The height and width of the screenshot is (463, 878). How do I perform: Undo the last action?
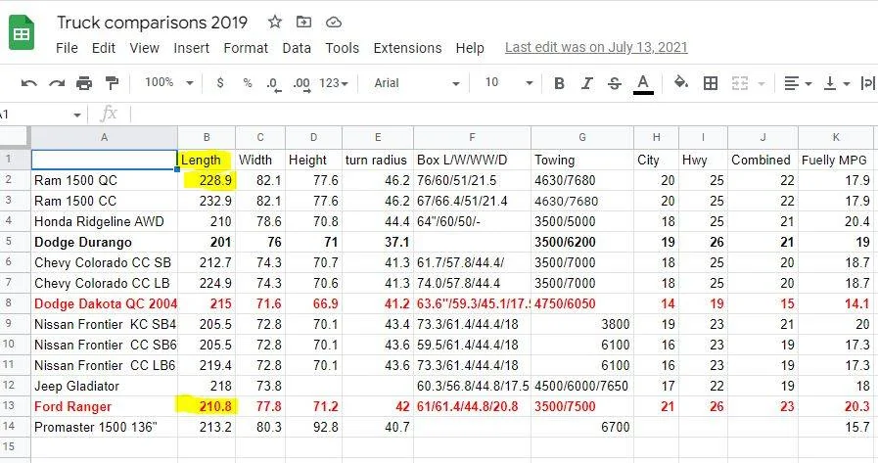click(x=29, y=83)
